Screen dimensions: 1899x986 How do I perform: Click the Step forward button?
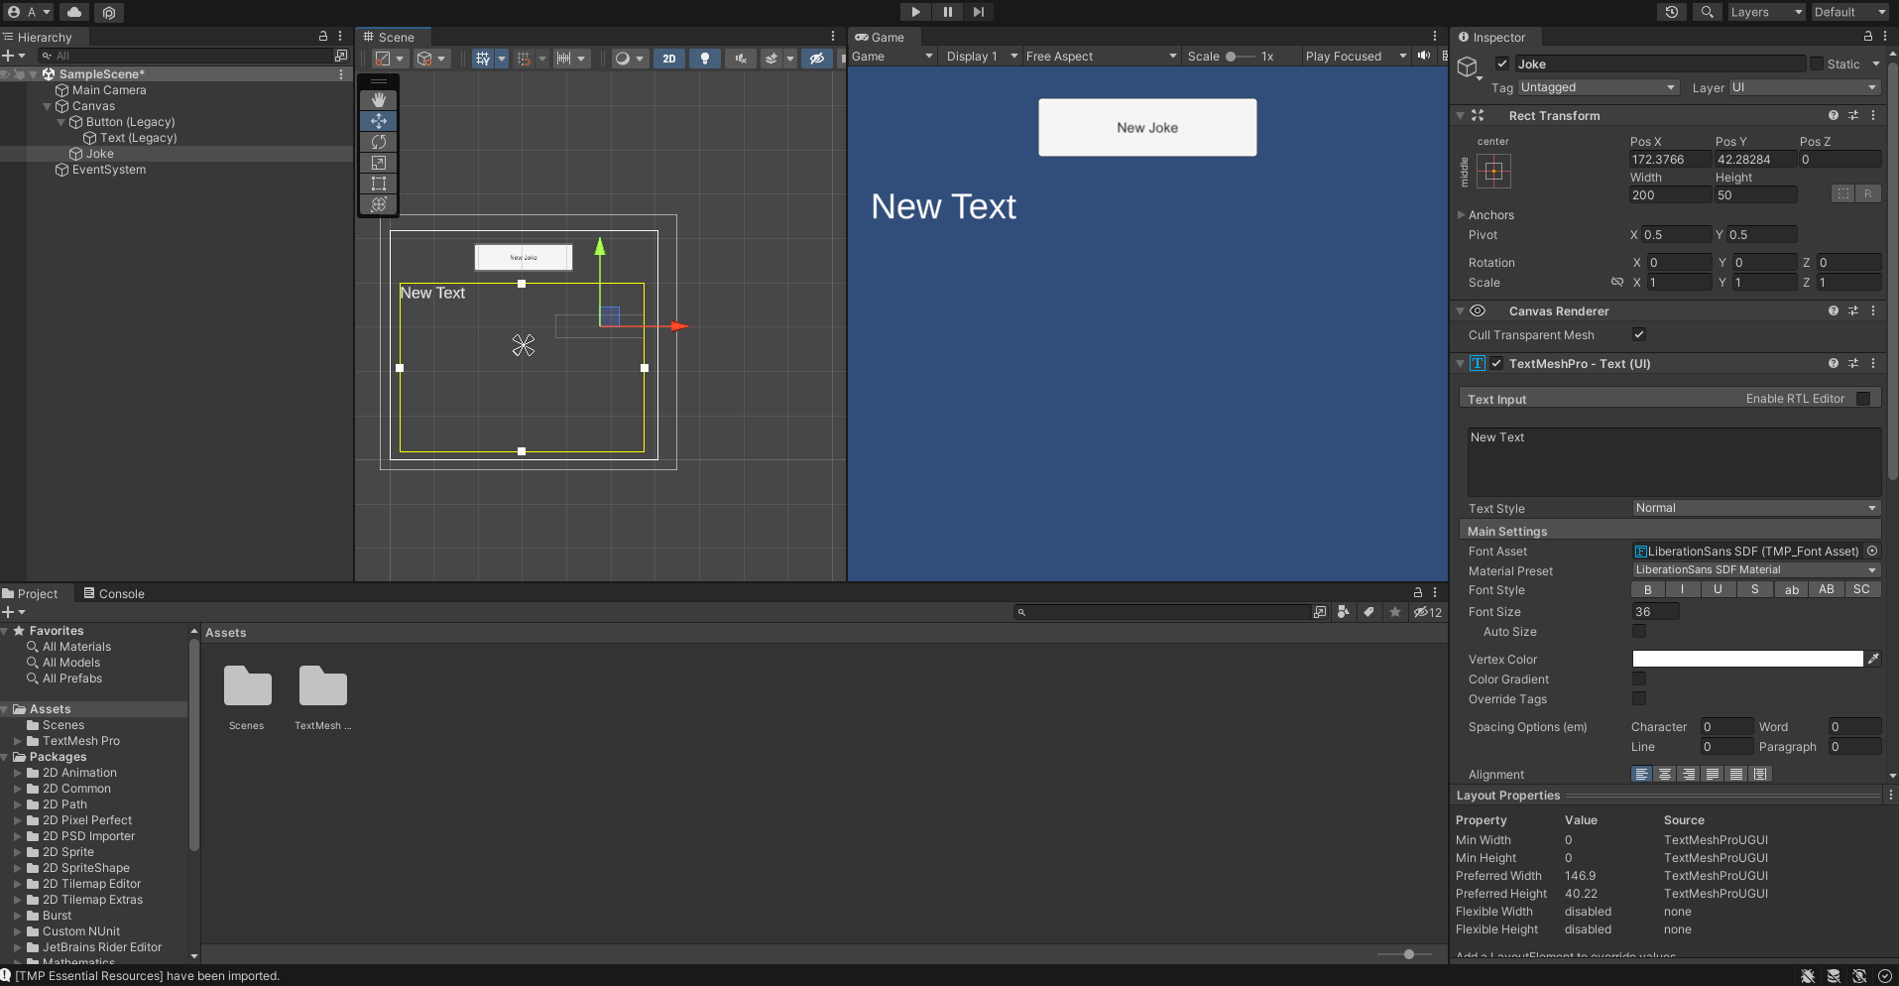[979, 12]
